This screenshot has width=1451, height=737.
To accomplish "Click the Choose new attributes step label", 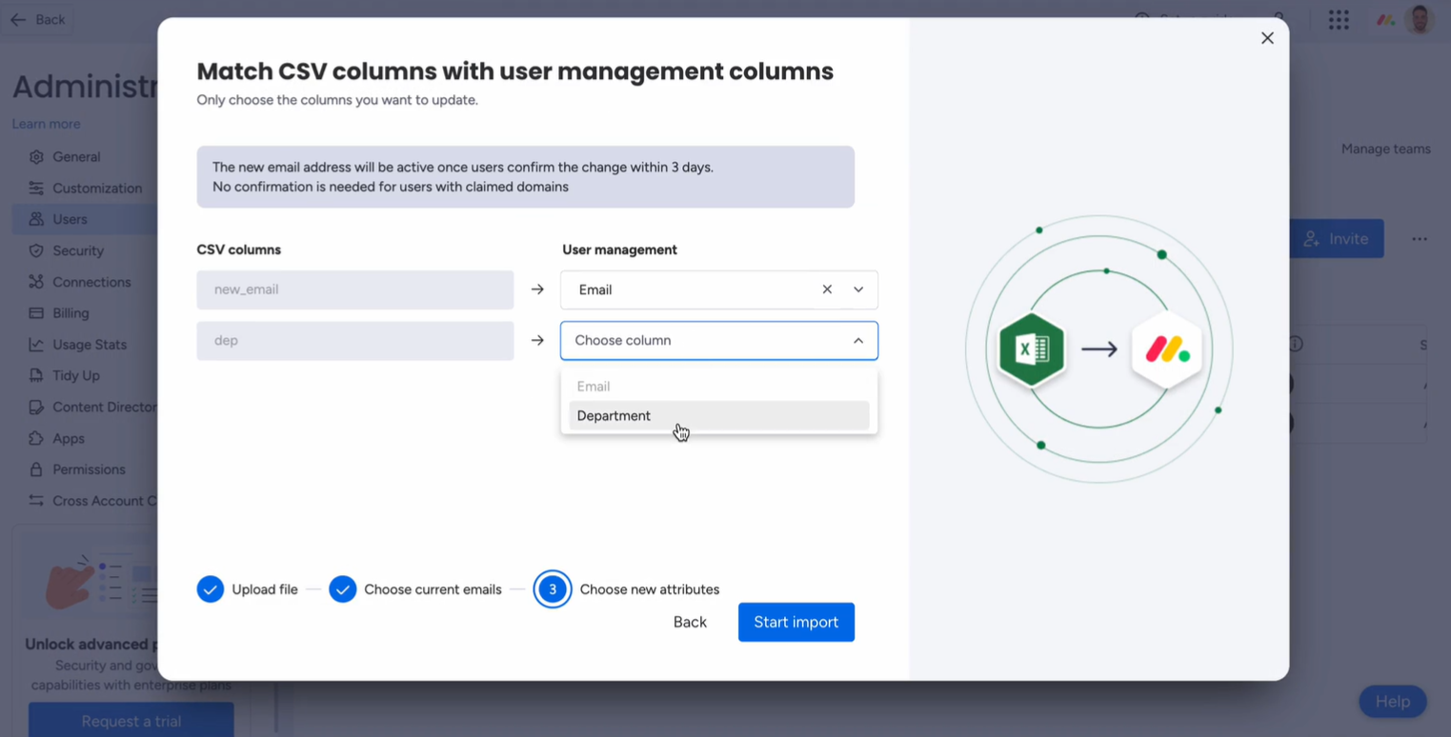I will pos(650,589).
